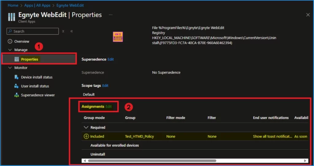Focus the sidebar Search field

click(x=33, y=31)
